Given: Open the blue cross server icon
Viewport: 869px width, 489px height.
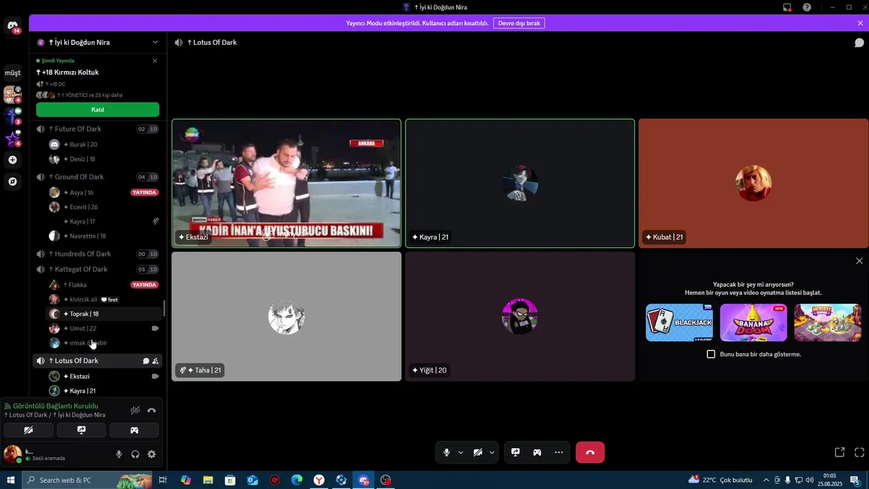Looking at the screenshot, I should tap(12, 116).
